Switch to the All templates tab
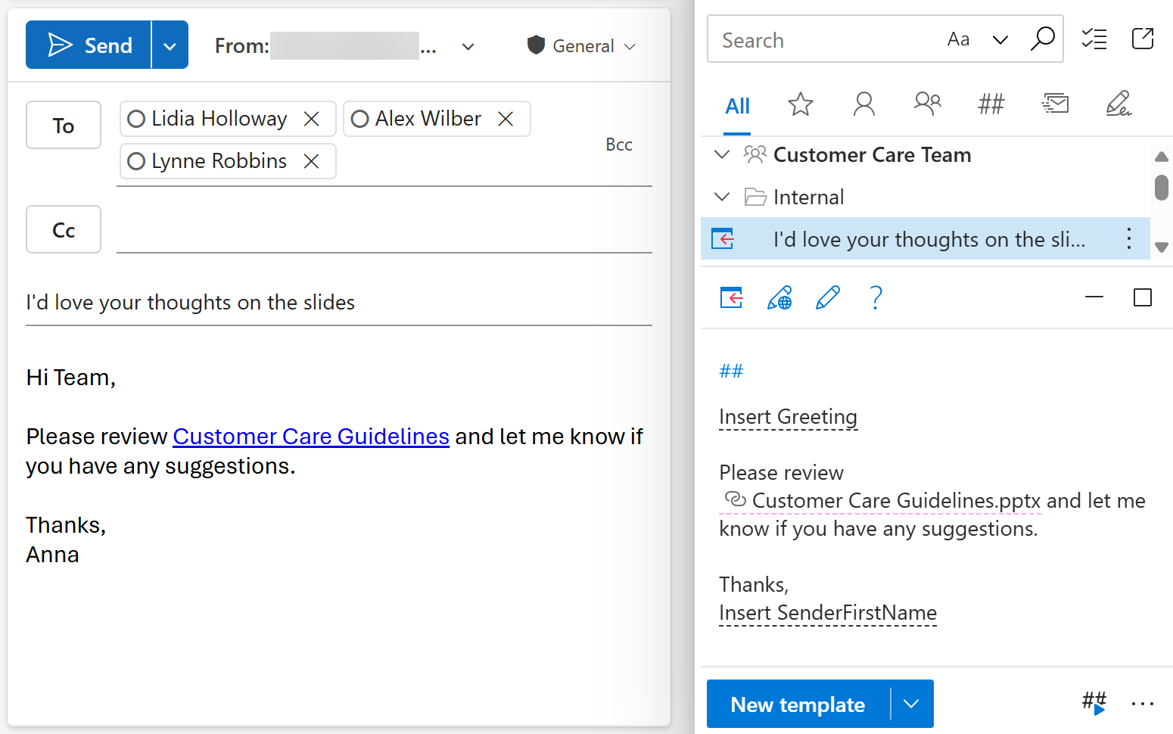Screen dimensions: 1173x734 point(737,106)
